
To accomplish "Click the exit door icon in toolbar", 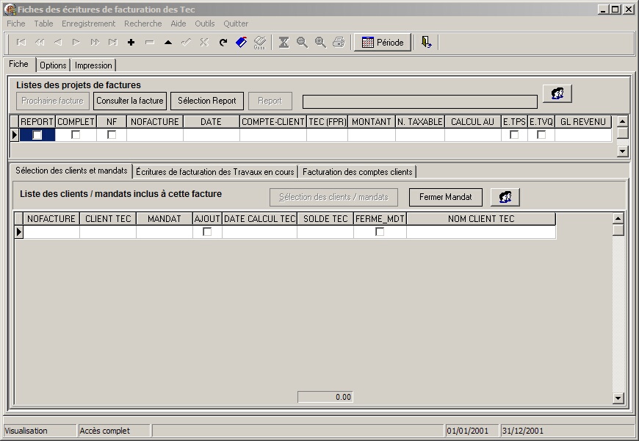I will (426, 43).
